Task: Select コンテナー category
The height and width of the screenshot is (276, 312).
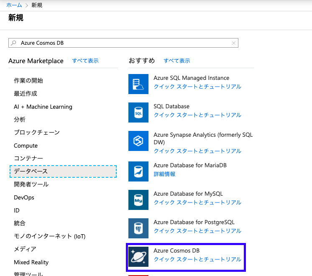Action: 28,158
